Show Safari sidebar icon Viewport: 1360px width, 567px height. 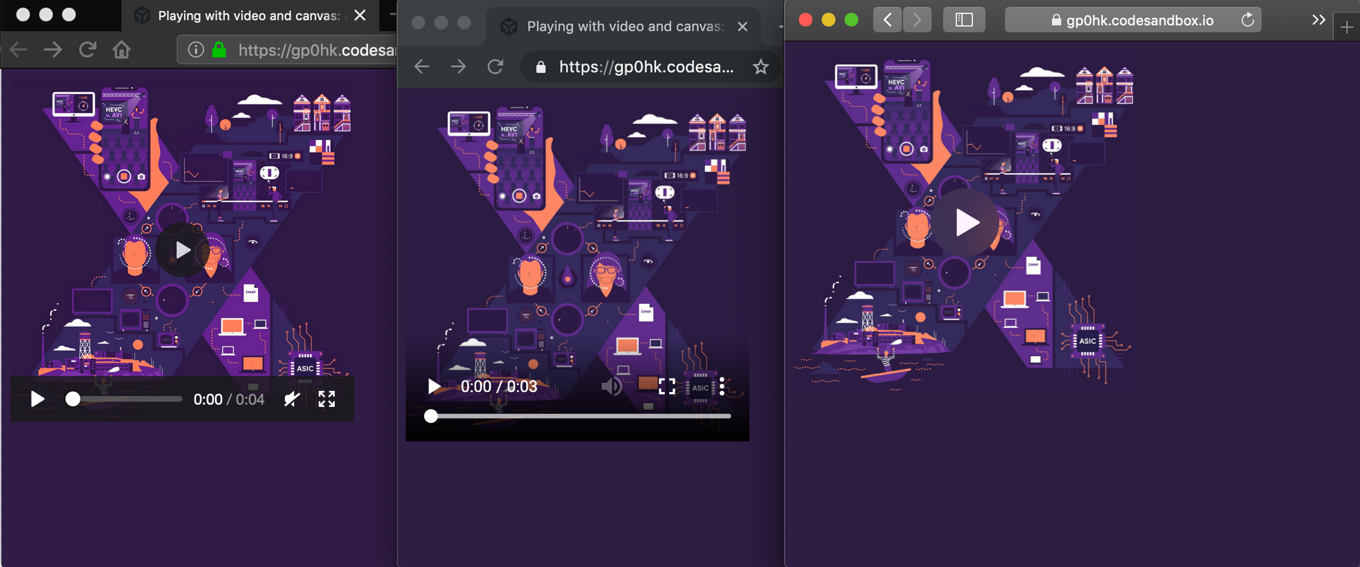tap(963, 20)
